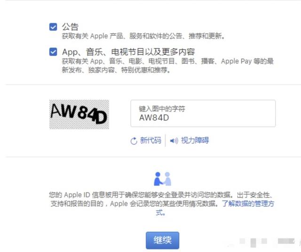301x252 pixels.
Task: Click the speaker audio icon
Action: click(174, 141)
